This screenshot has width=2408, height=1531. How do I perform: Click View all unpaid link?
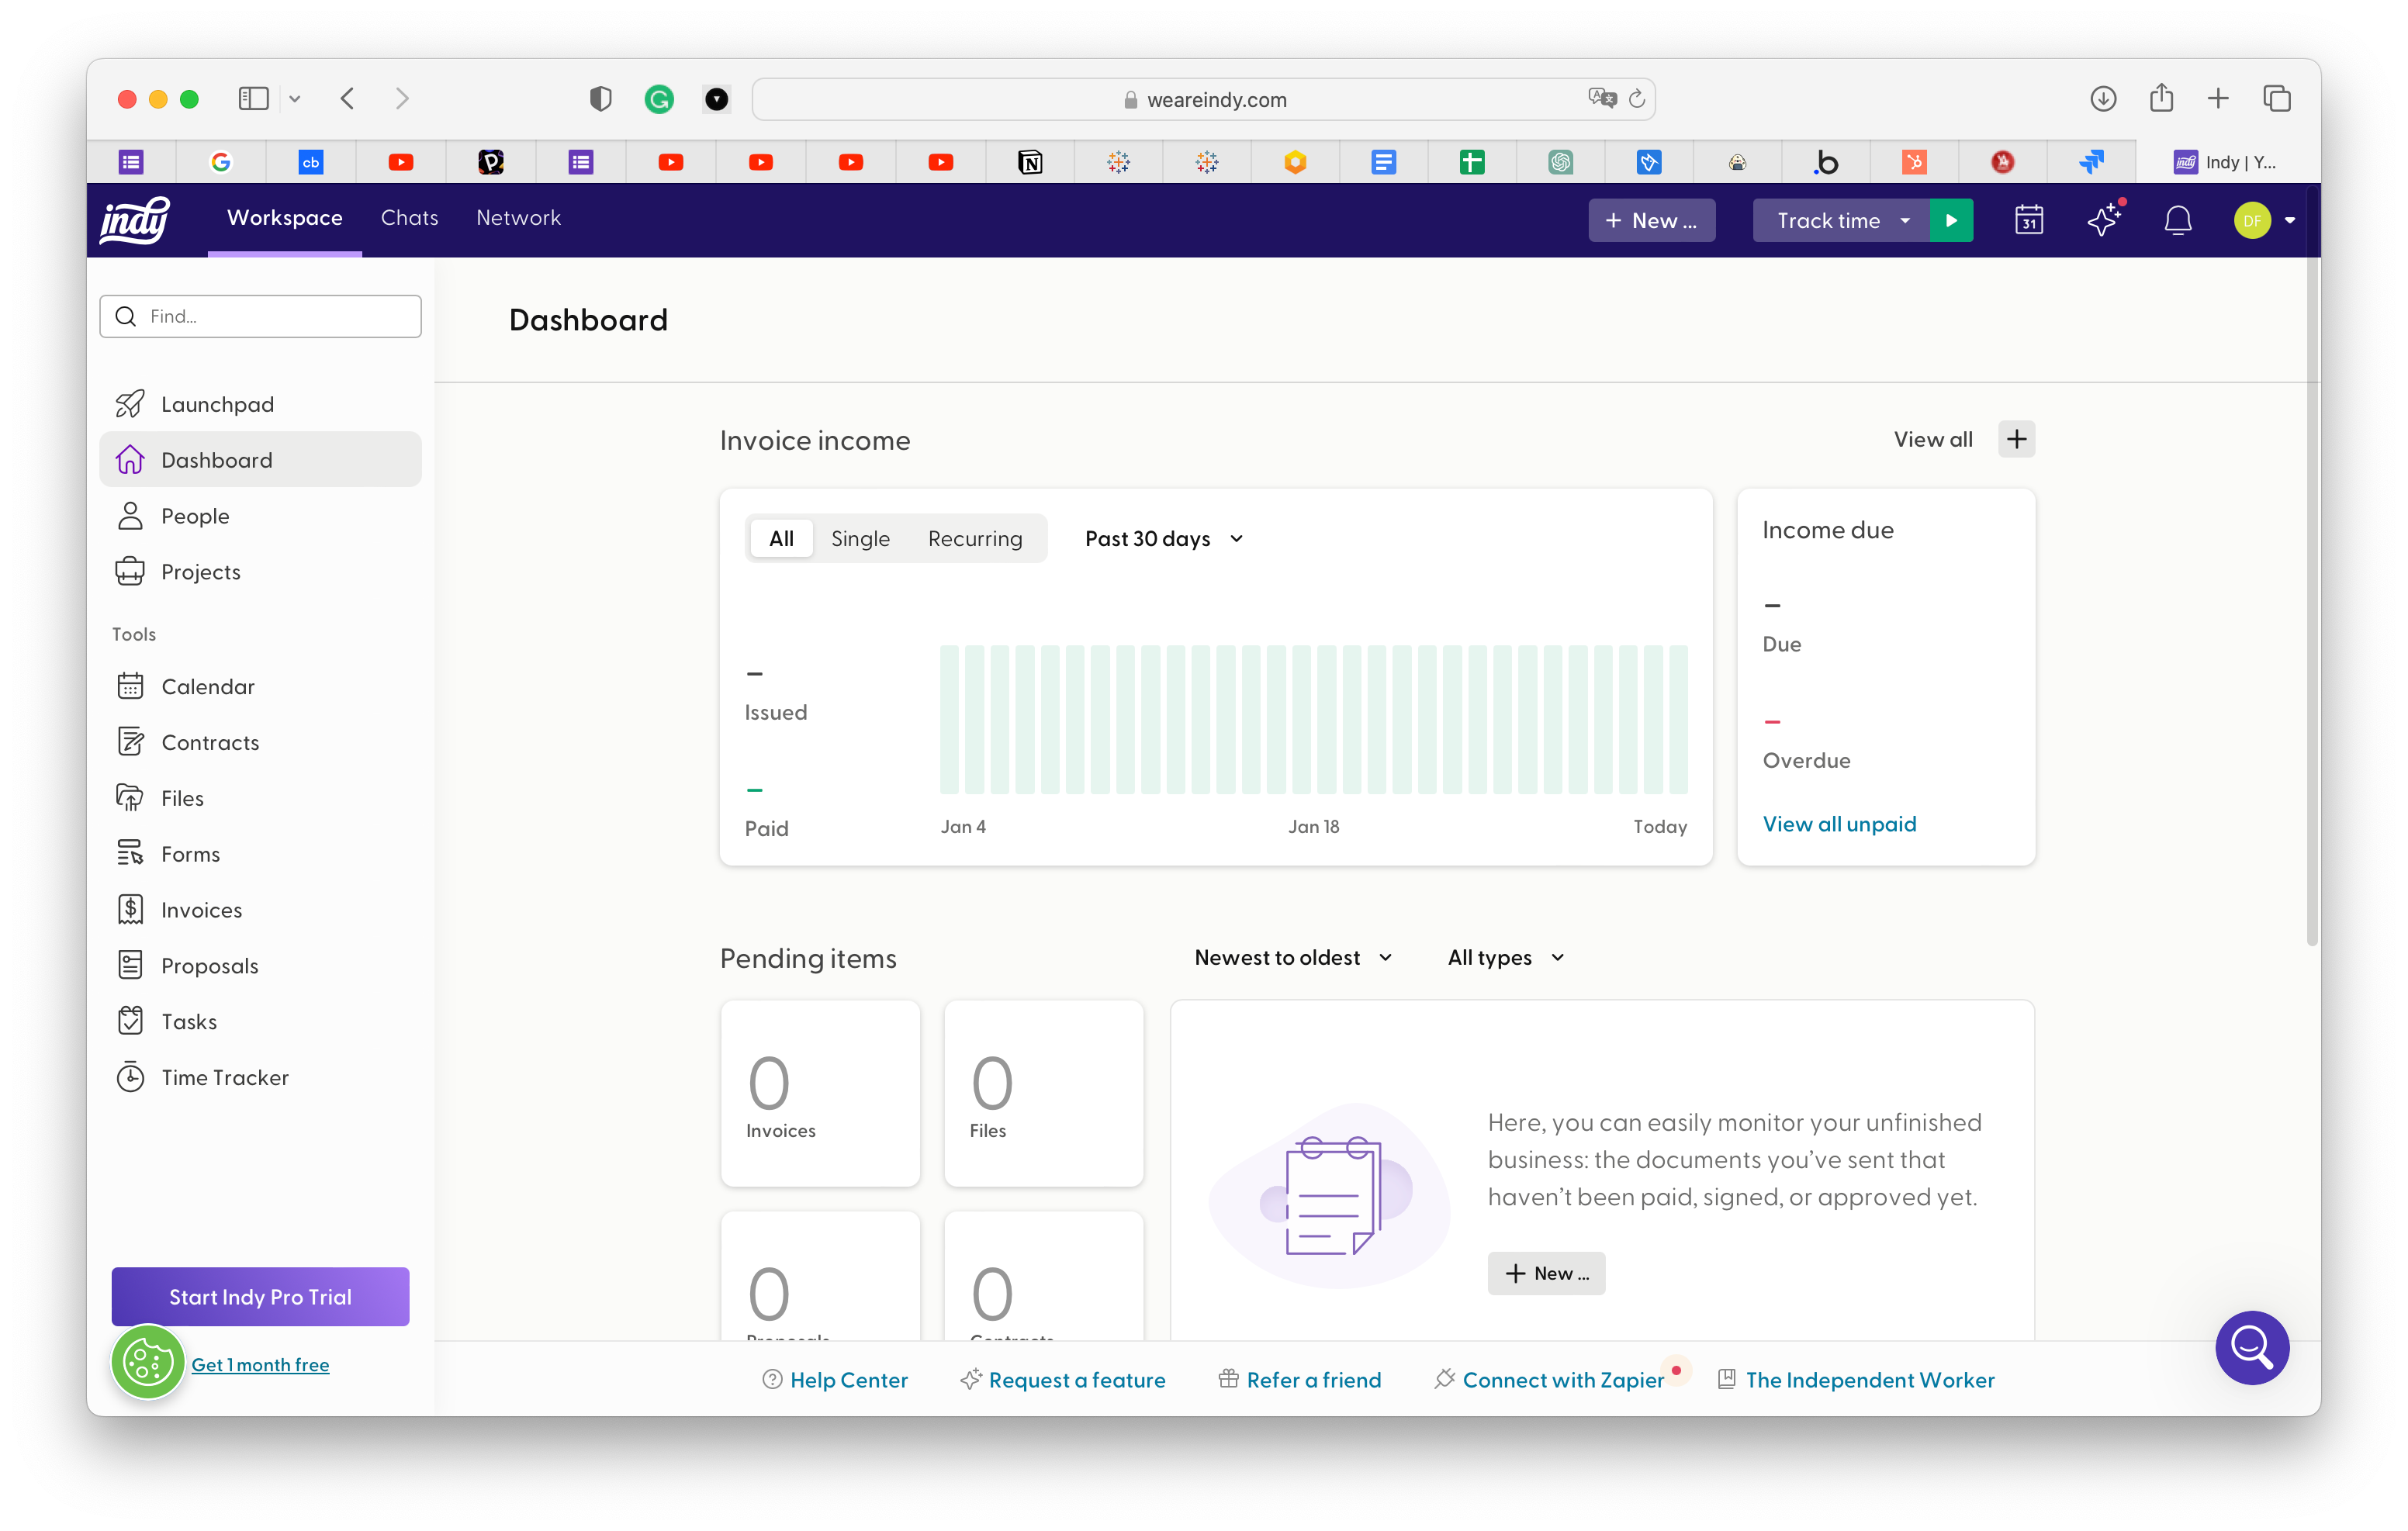pyautogui.click(x=1839, y=823)
